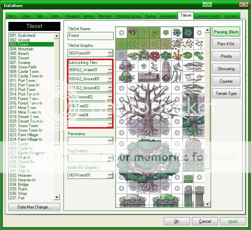Open browse button for 011-G2_Ground02 autotile
The width and height of the screenshot is (251, 230).
110,88
